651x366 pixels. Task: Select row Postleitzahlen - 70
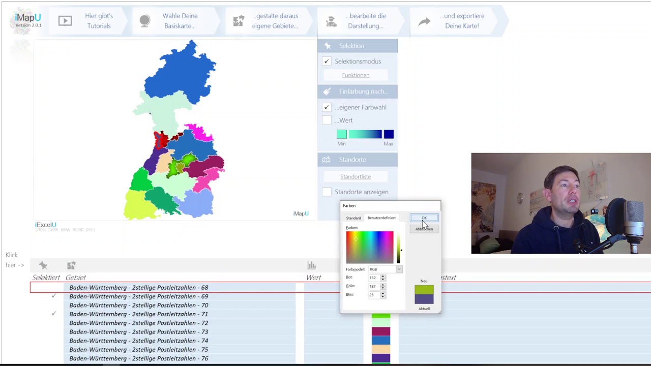180,305
